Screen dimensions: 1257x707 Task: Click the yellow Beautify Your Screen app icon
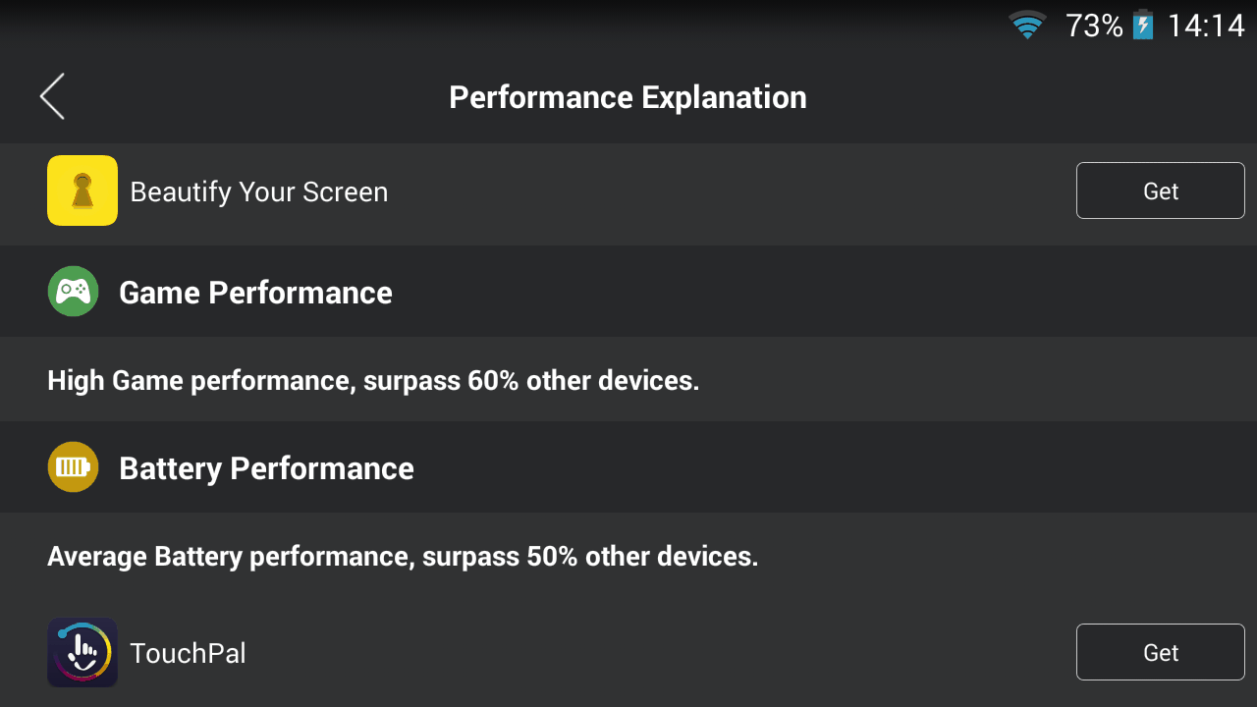coord(82,190)
